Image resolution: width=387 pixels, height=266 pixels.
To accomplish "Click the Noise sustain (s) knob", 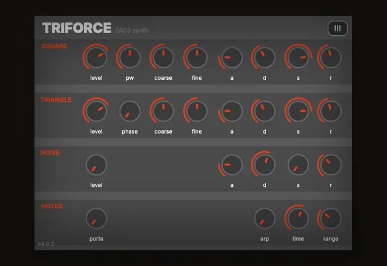I will 298,165.
